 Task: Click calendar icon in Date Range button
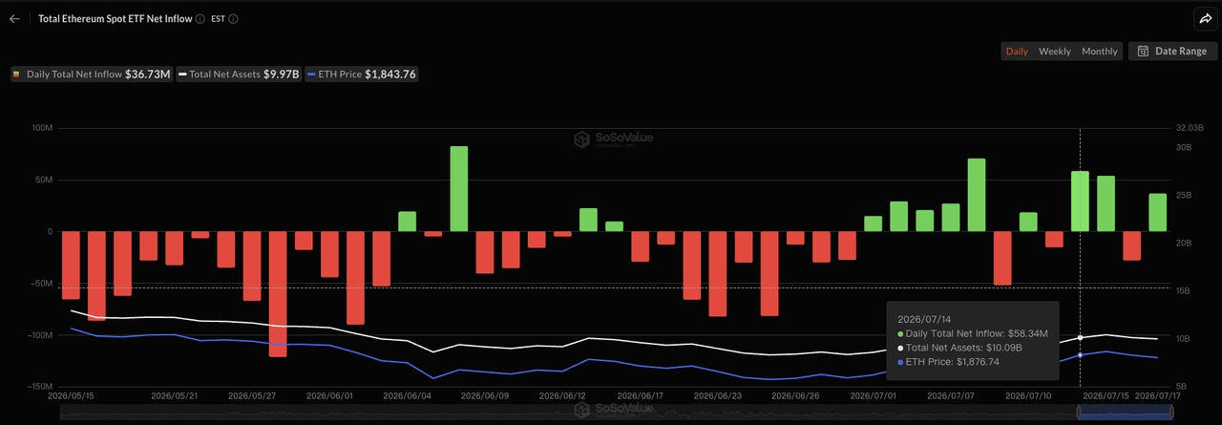(1143, 52)
